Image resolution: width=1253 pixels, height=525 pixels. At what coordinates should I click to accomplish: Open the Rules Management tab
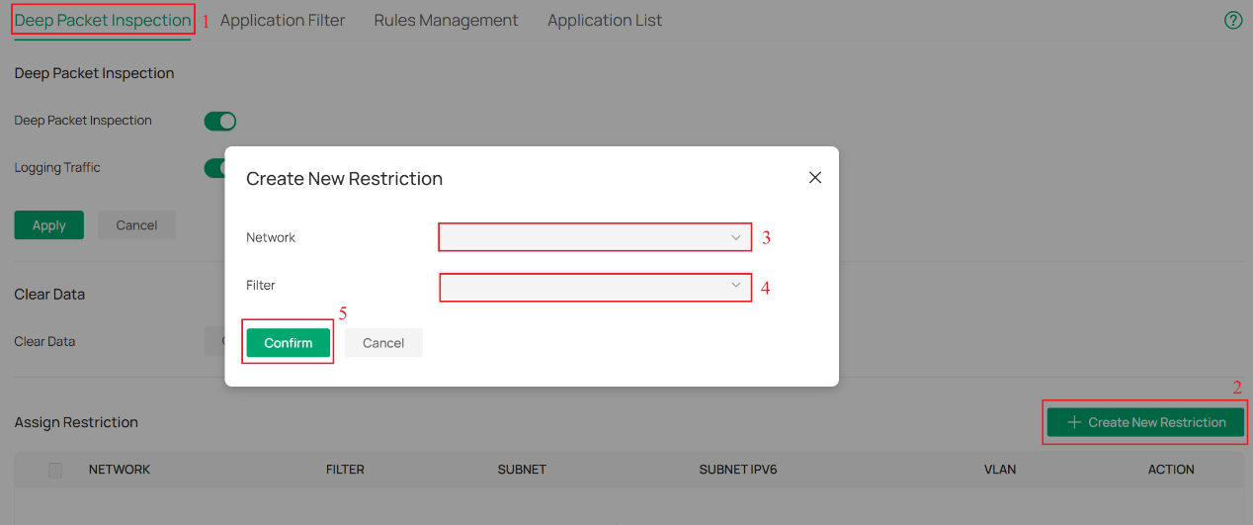[446, 20]
